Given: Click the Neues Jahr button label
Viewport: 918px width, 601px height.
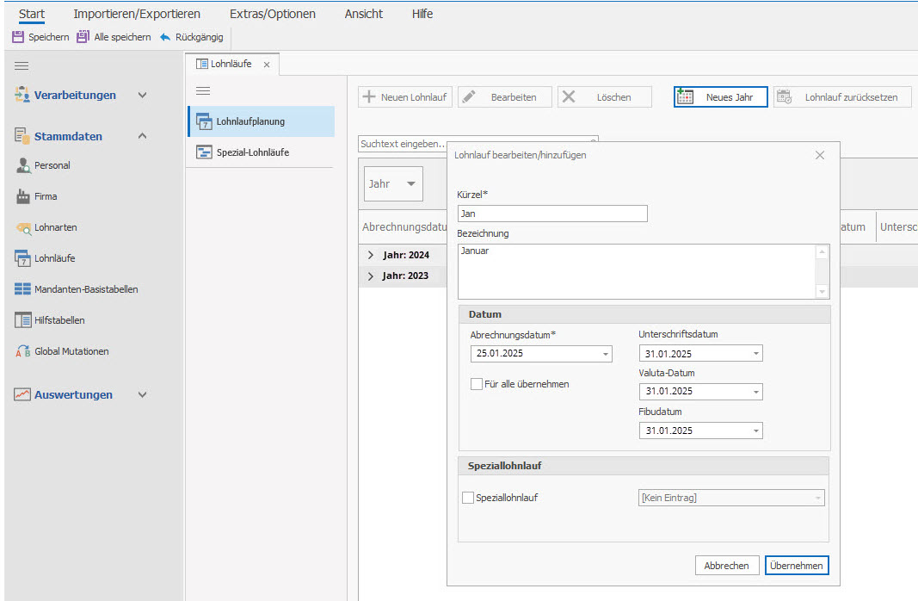Looking at the screenshot, I should point(729,97).
